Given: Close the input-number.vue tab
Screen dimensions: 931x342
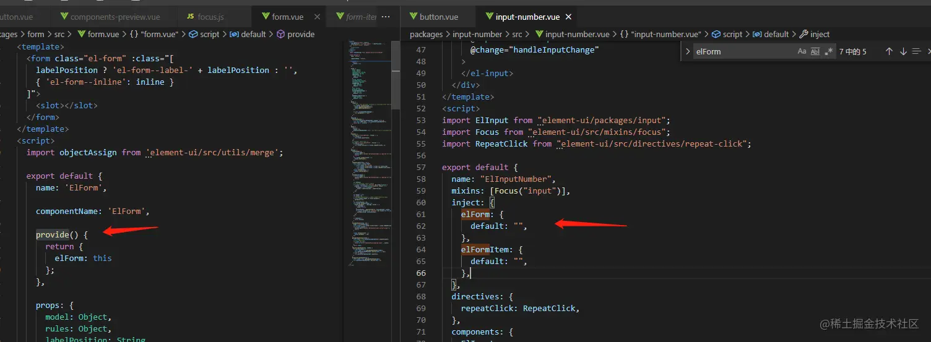Looking at the screenshot, I should coord(568,17).
